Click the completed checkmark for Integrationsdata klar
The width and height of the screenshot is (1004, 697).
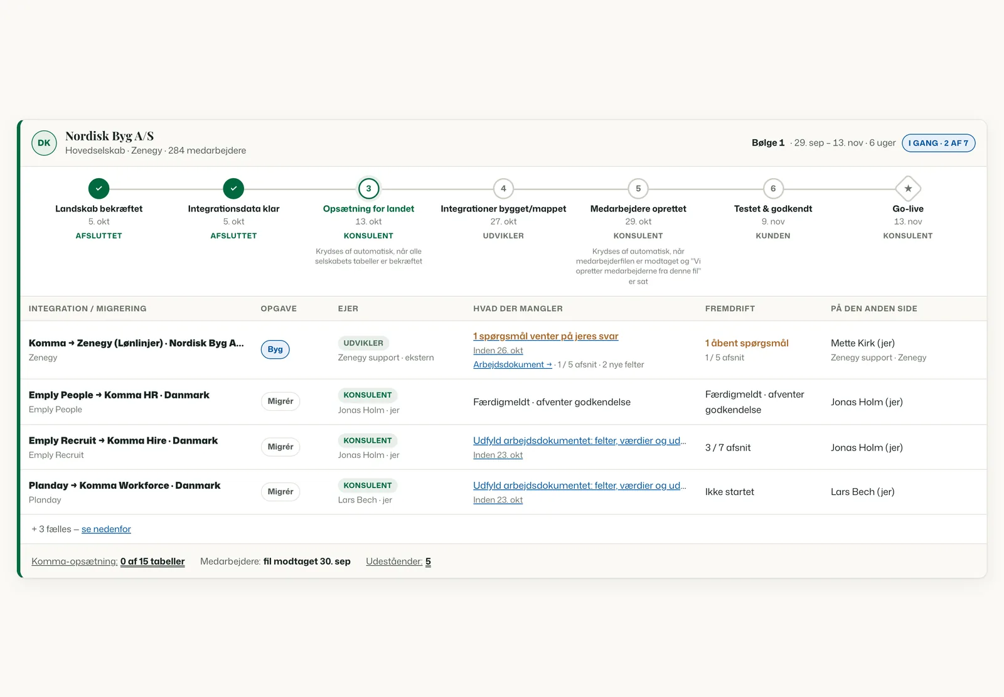click(x=233, y=188)
